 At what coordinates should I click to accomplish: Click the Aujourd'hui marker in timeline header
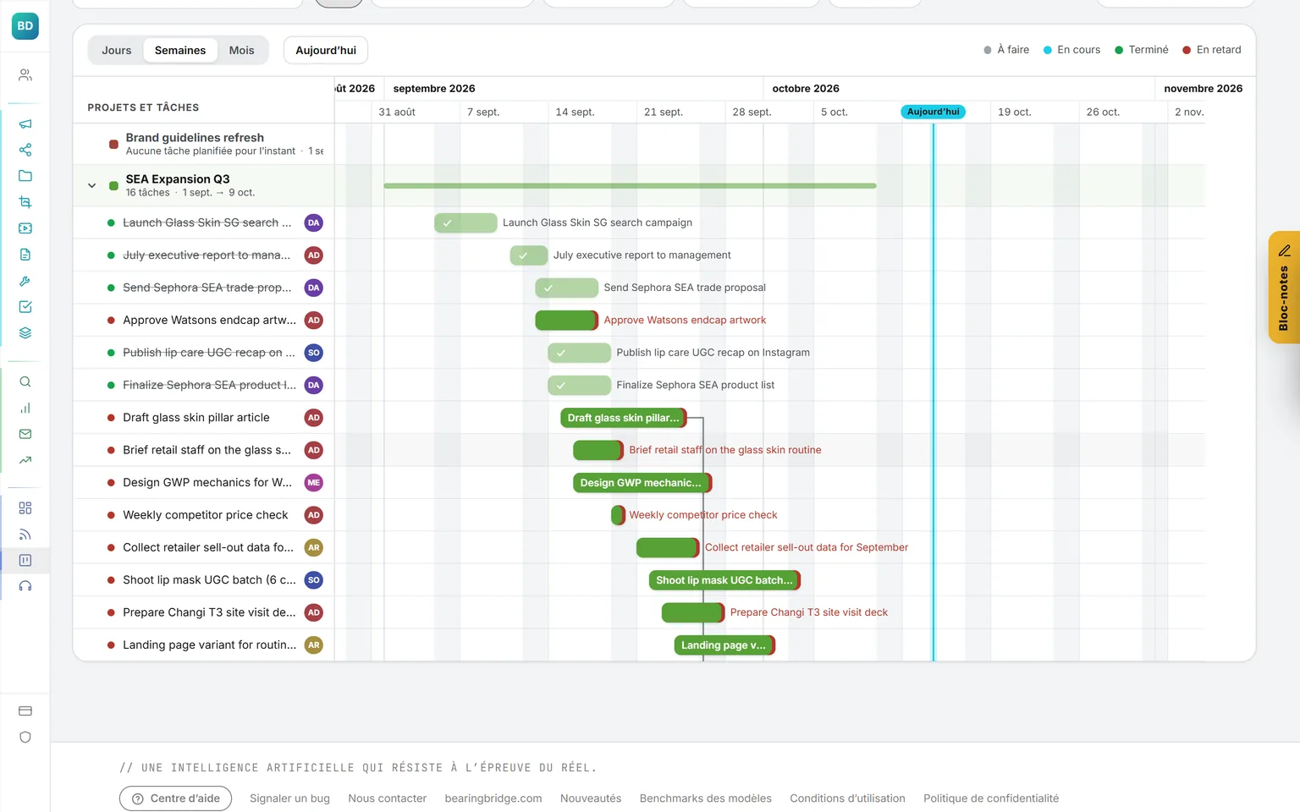click(934, 112)
